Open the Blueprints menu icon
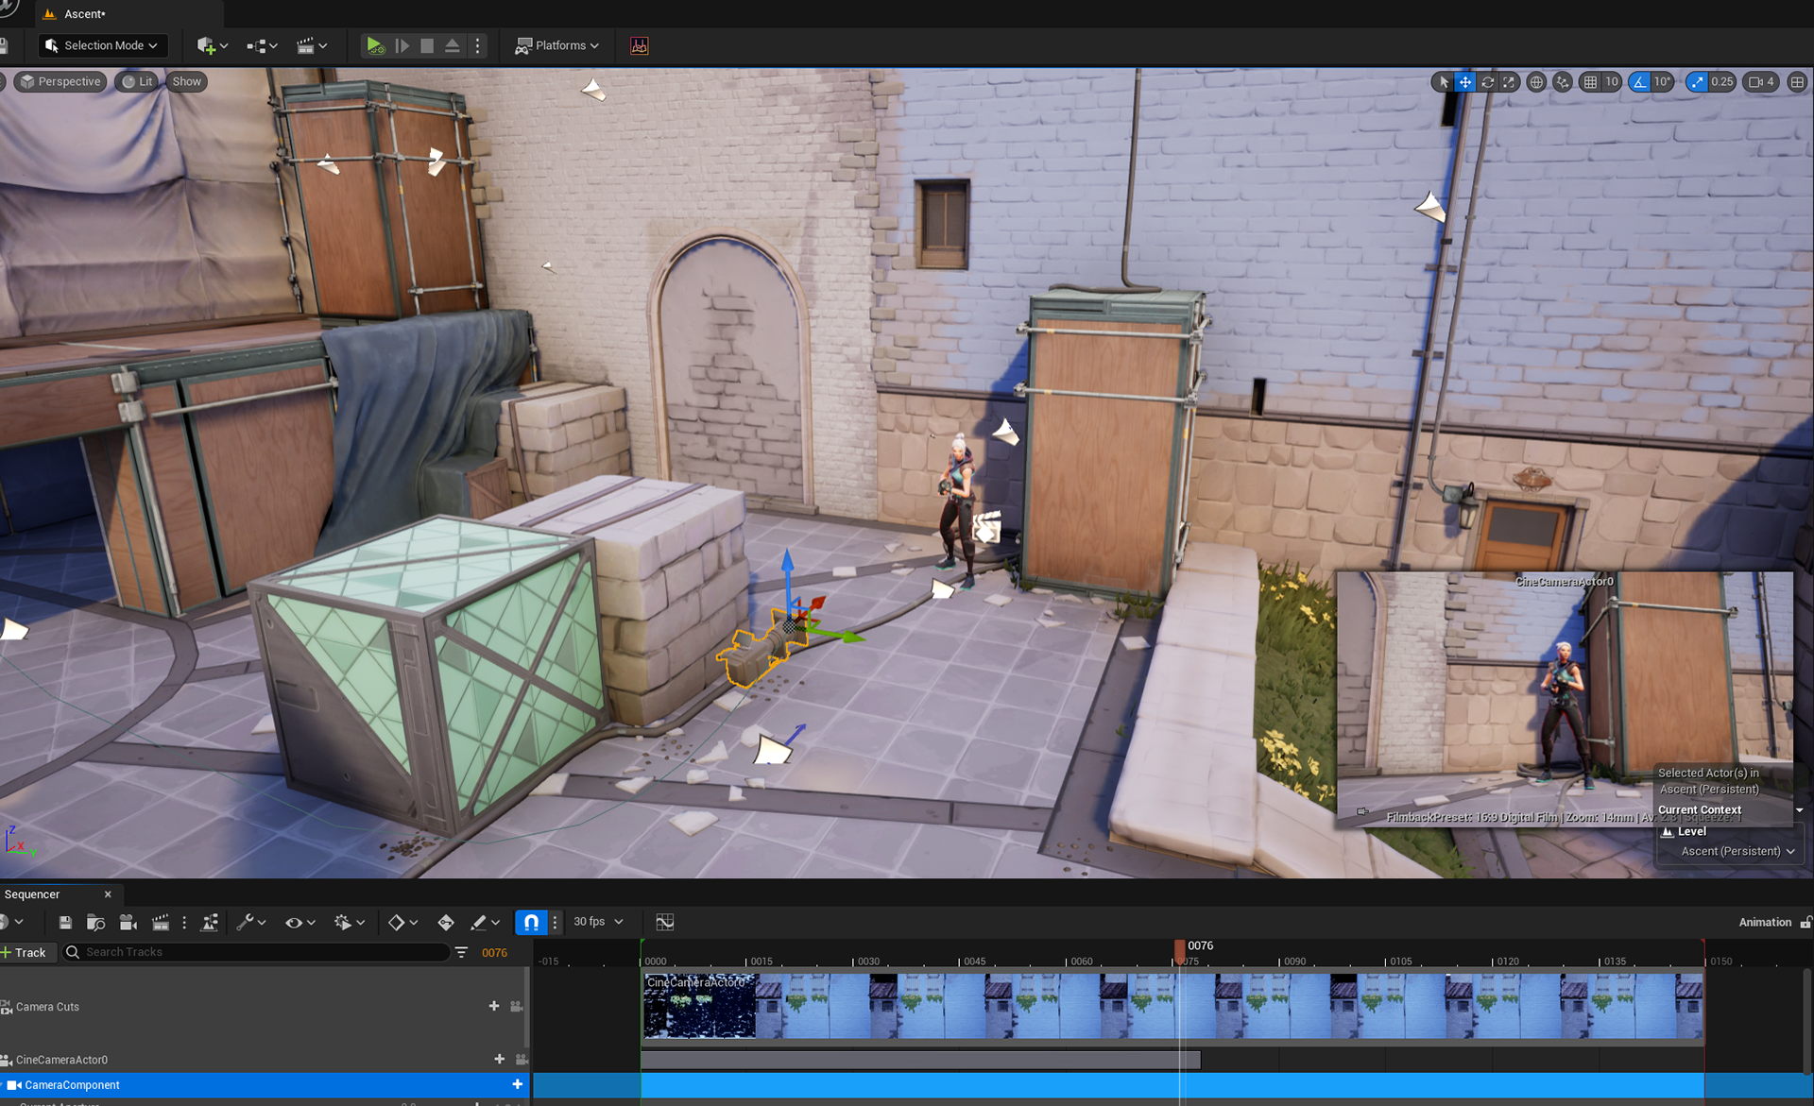1814x1106 pixels. click(262, 45)
